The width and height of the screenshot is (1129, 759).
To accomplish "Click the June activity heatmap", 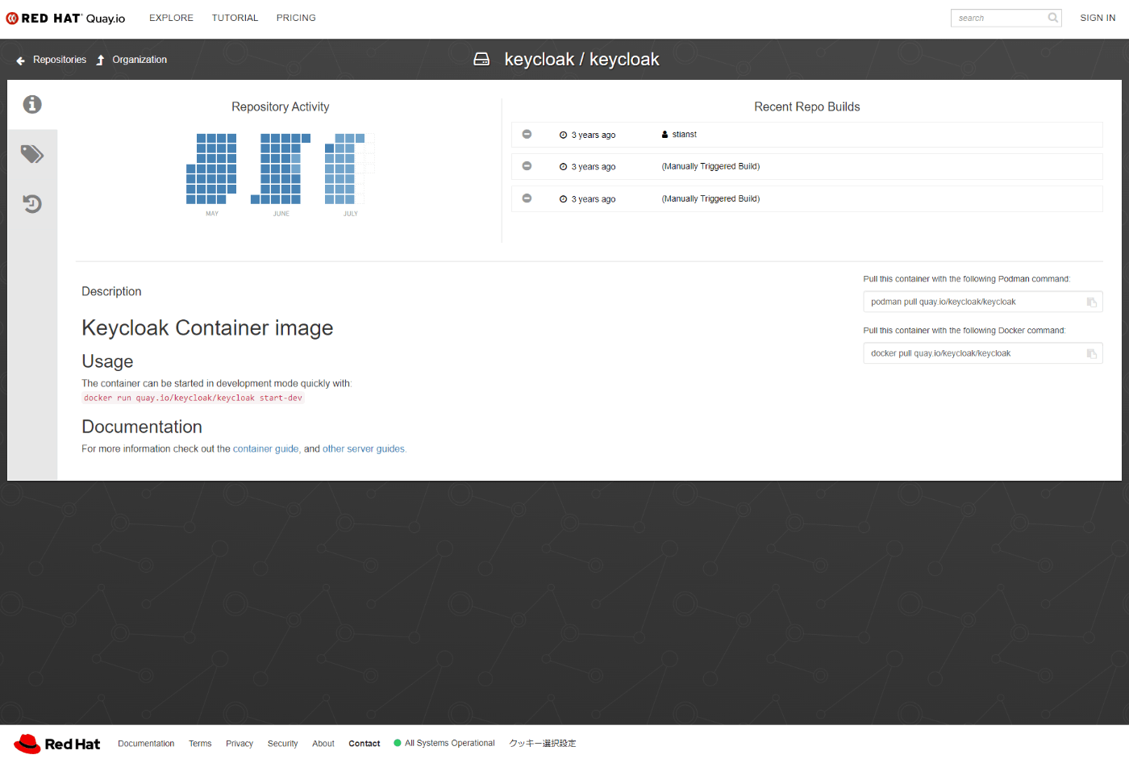I will [x=281, y=169].
